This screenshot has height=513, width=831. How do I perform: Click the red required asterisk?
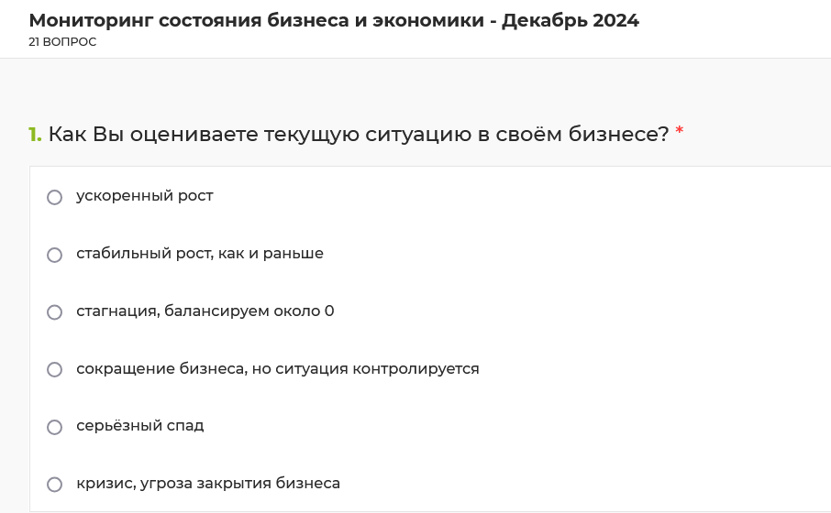click(x=680, y=131)
